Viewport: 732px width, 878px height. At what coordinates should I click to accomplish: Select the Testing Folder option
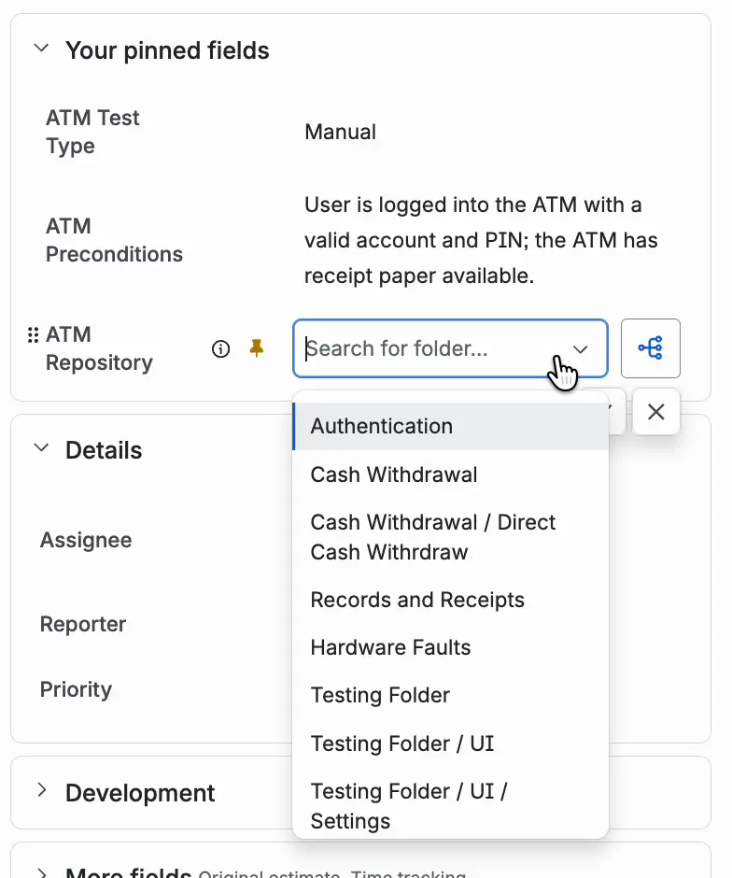(451, 695)
